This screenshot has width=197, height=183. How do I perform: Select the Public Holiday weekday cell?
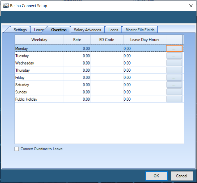[x=39, y=99]
